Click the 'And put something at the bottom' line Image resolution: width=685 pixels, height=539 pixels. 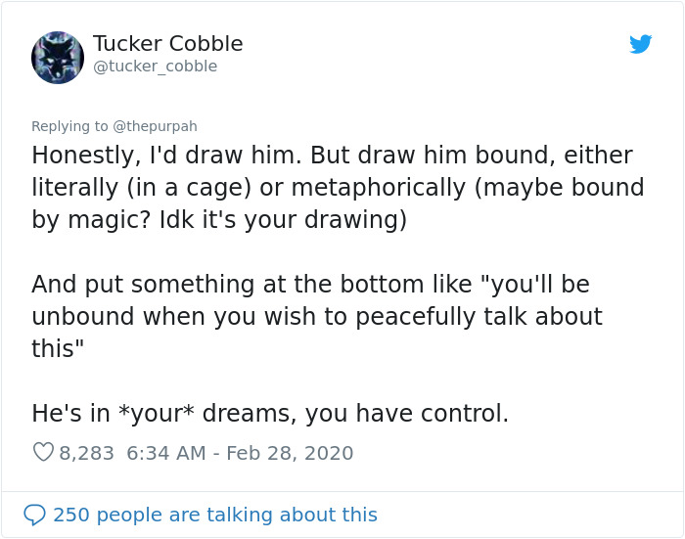tap(310, 285)
